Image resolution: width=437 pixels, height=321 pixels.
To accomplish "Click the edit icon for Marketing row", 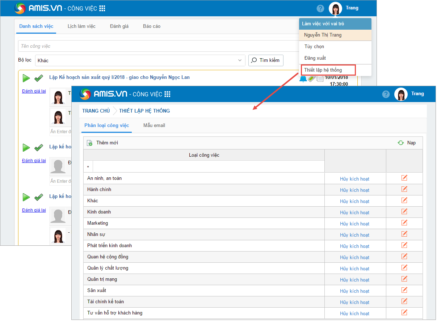I will [x=404, y=223].
